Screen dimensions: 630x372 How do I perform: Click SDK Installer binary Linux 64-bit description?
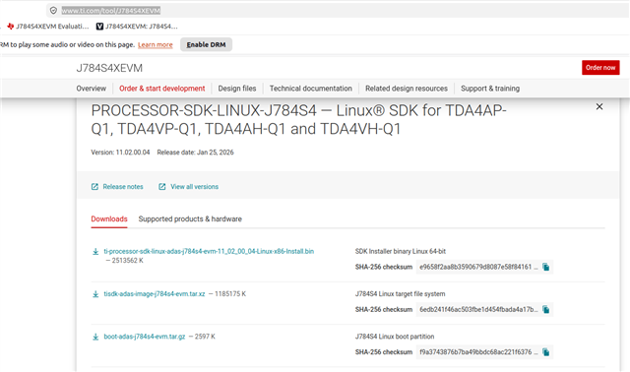(401, 252)
